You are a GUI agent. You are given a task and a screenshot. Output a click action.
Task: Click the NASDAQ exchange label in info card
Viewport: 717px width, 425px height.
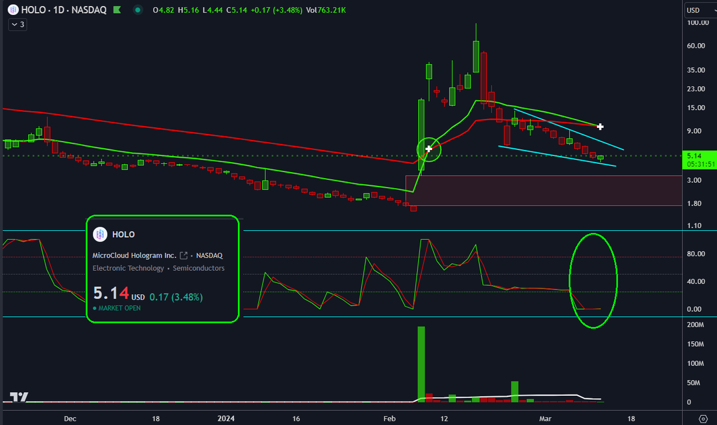(x=210, y=255)
